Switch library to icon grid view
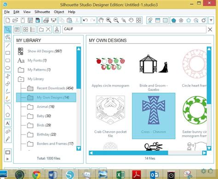The height and width of the screenshot is (179, 218). pos(25,30)
